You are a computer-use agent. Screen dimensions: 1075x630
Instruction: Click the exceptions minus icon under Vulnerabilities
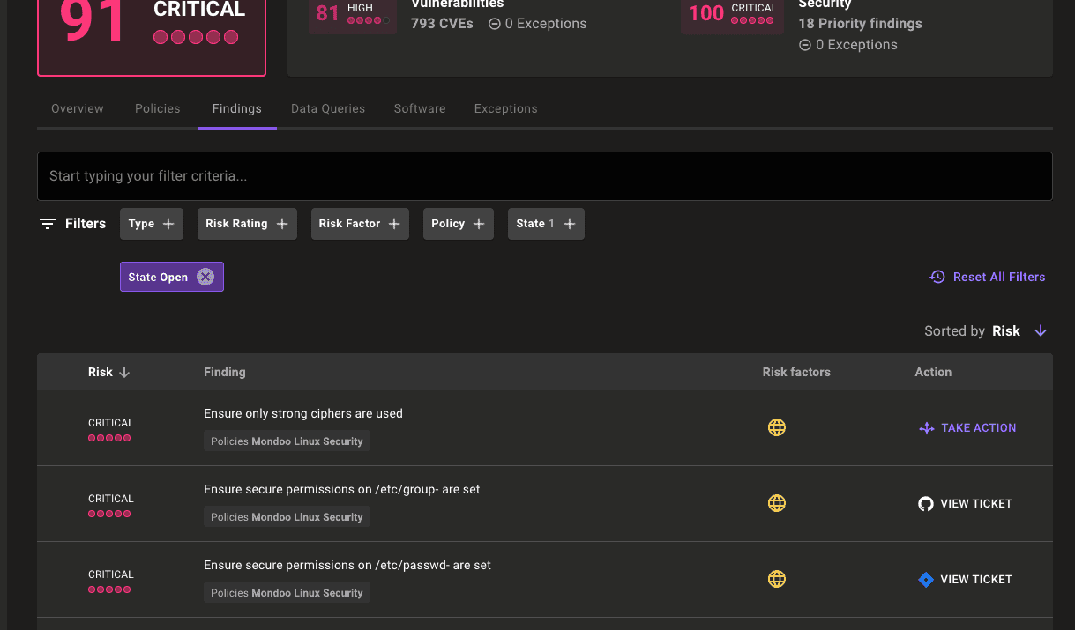point(494,24)
